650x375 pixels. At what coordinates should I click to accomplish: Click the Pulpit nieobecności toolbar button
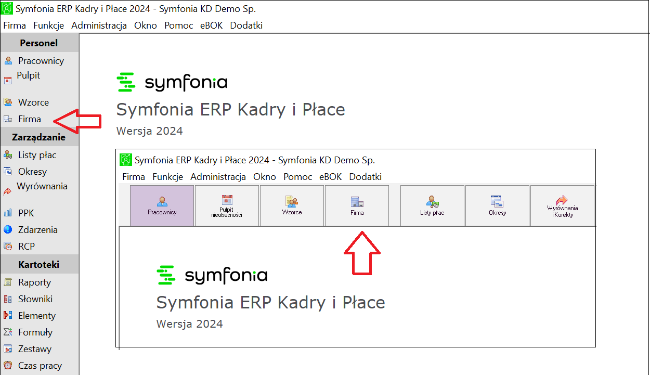click(x=227, y=205)
